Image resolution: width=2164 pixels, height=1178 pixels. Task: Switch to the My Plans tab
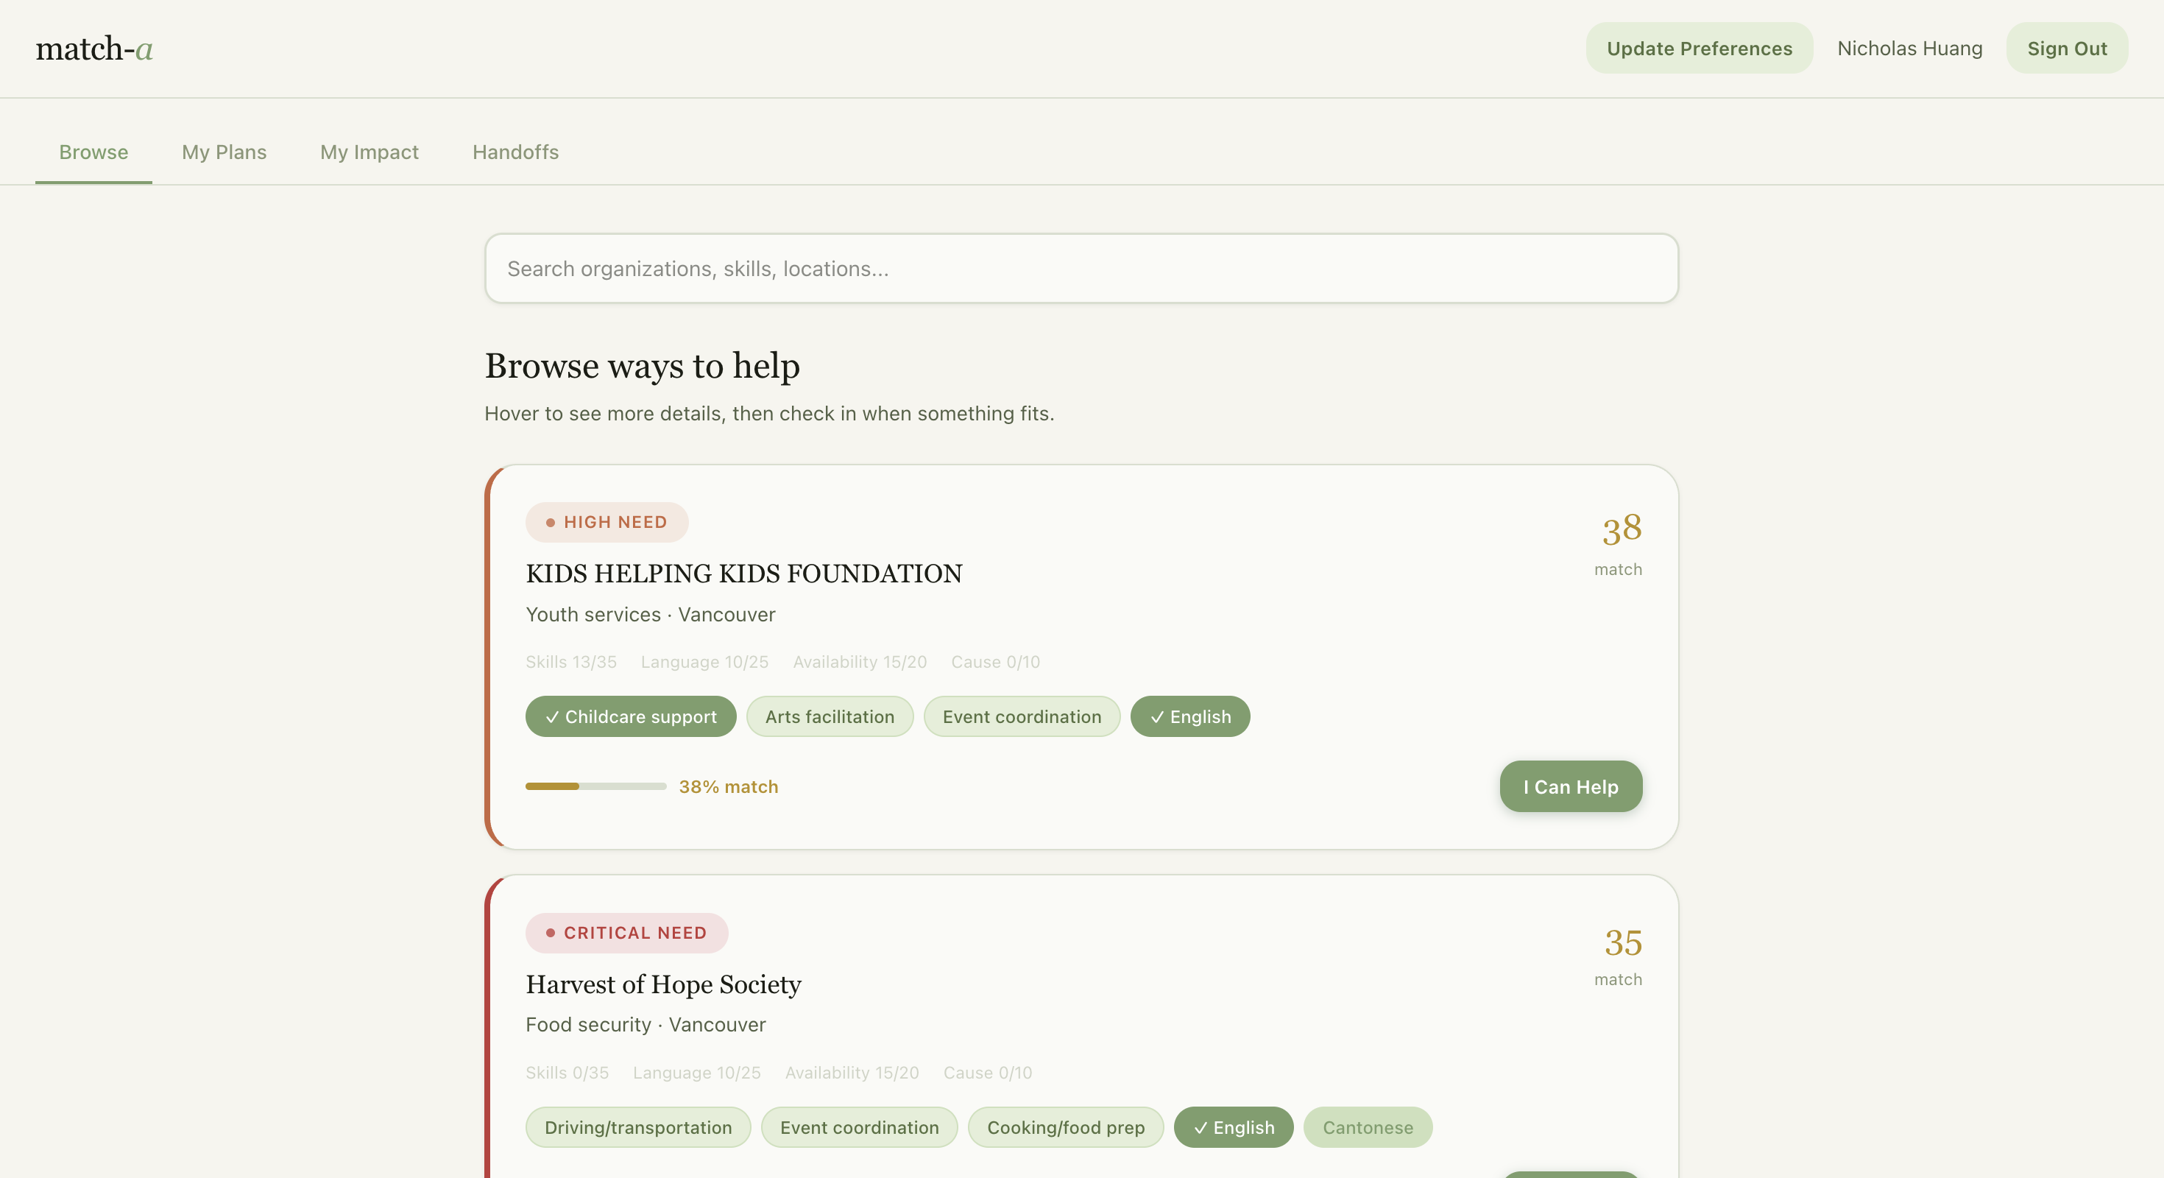(224, 152)
